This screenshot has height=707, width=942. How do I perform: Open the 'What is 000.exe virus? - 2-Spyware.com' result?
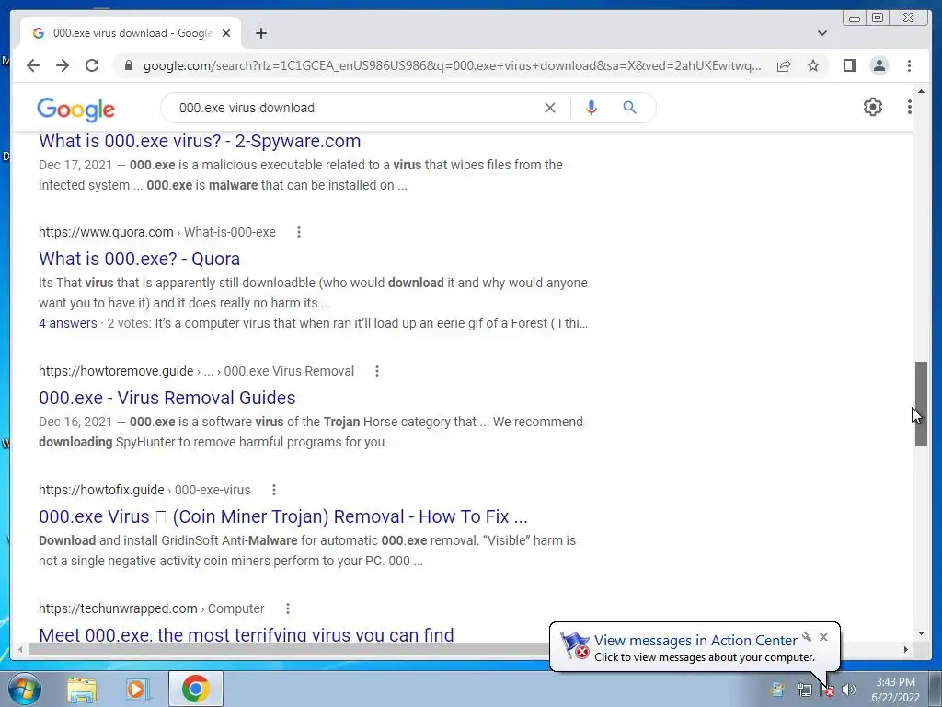pyautogui.click(x=200, y=141)
